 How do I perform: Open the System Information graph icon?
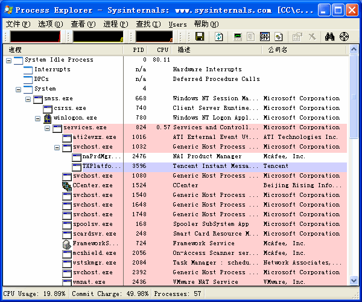click(x=237, y=36)
